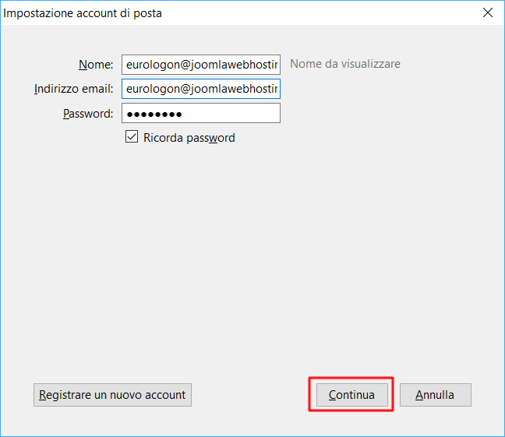Click the checkmark beside Ricorda password

pyautogui.click(x=132, y=138)
